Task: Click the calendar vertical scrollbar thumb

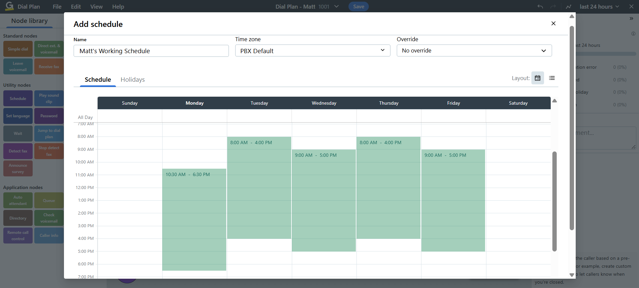Action: (554, 201)
